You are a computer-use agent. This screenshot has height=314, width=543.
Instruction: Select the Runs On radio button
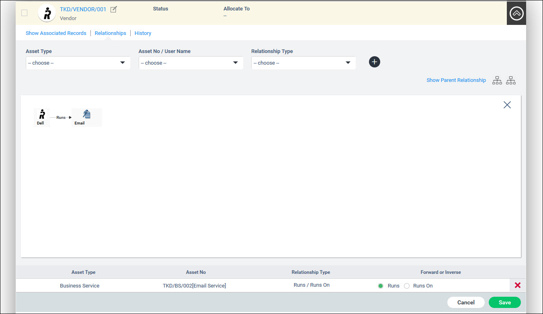(407, 285)
